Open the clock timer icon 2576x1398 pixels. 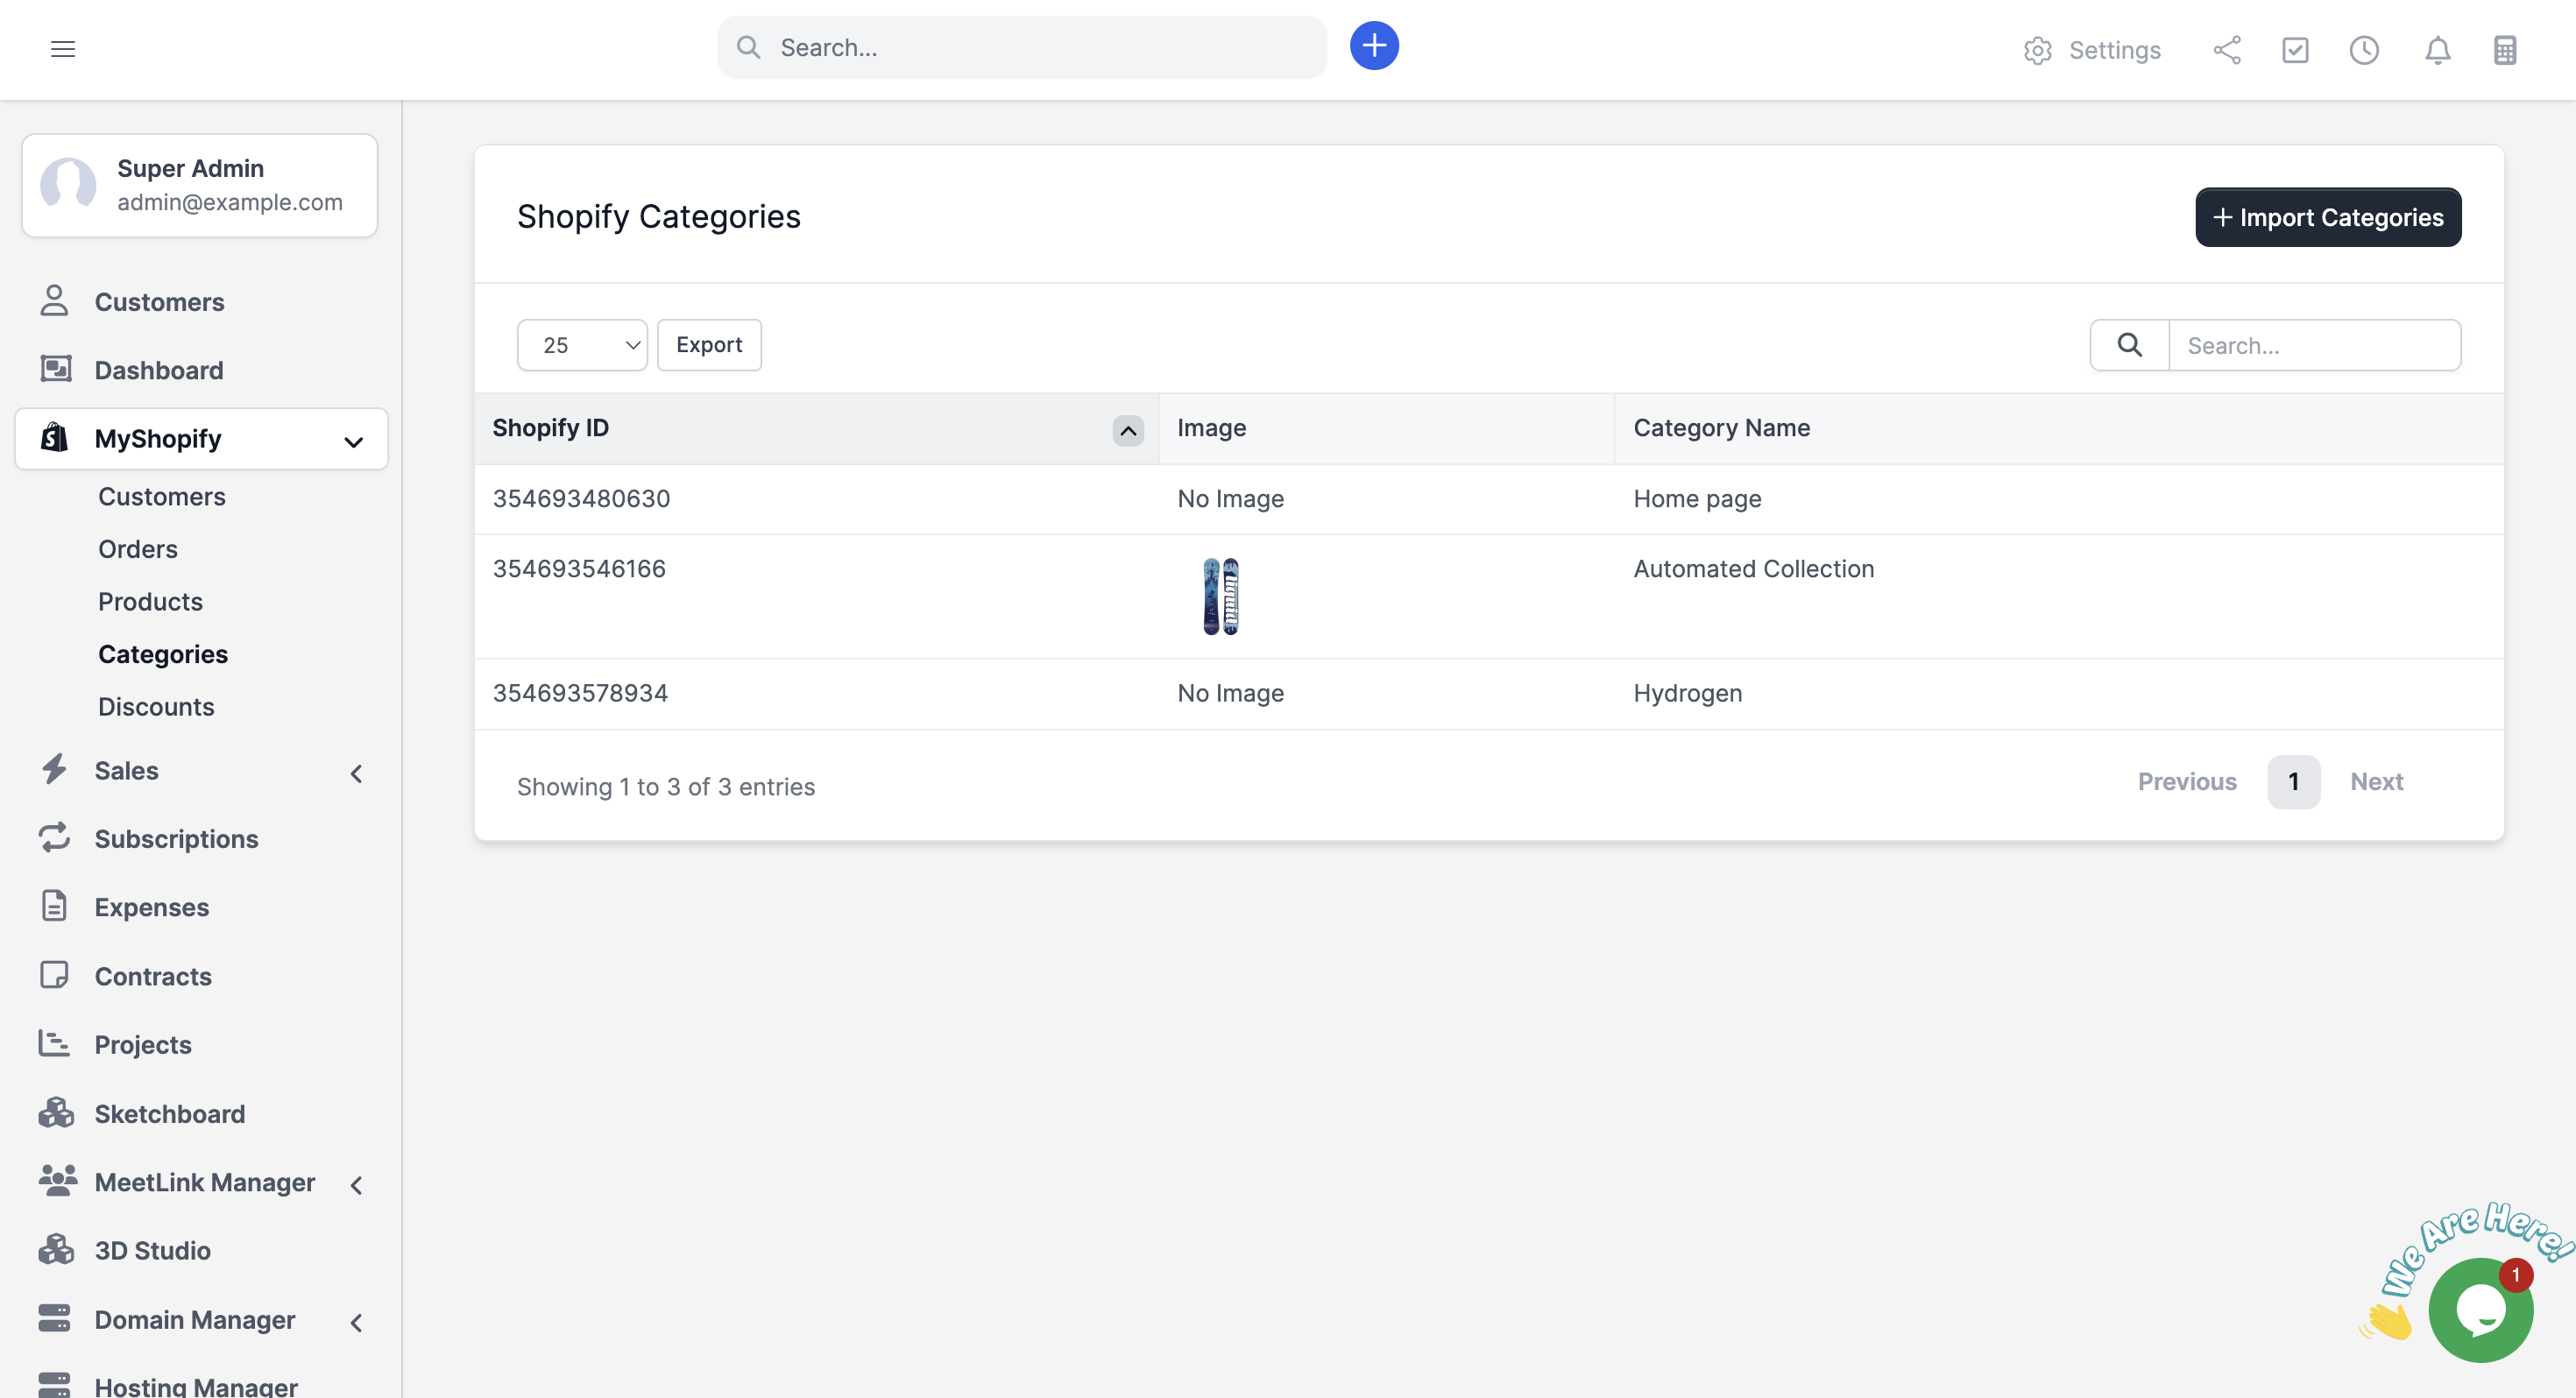point(2364,50)
